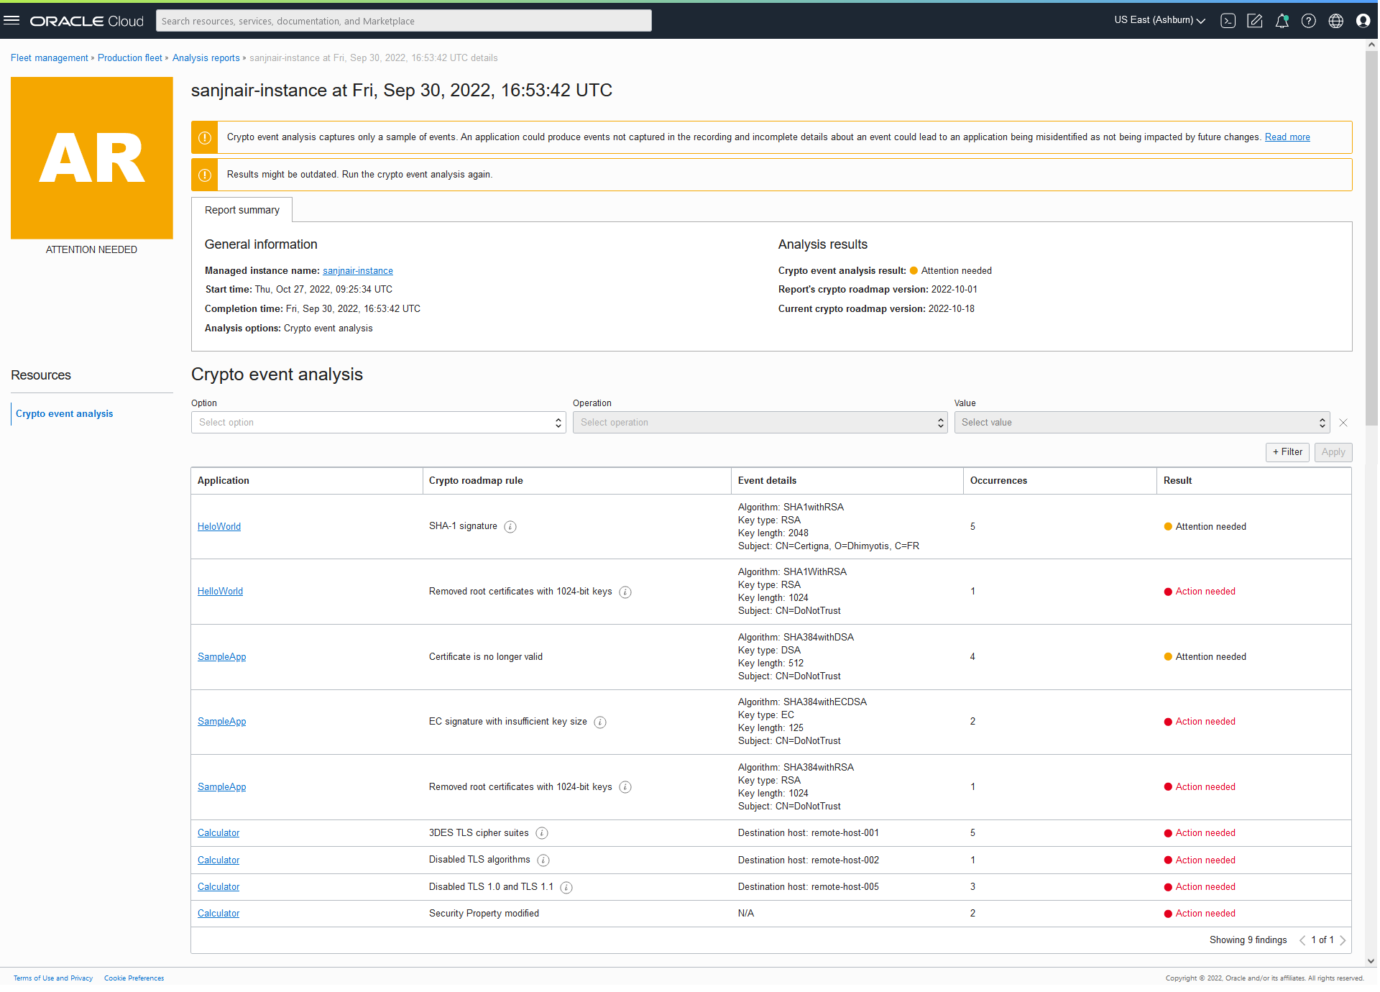This screenshot has height=992, width=1380.
Task: Switch to the Report summary tab
Action: tap(241, 209)
